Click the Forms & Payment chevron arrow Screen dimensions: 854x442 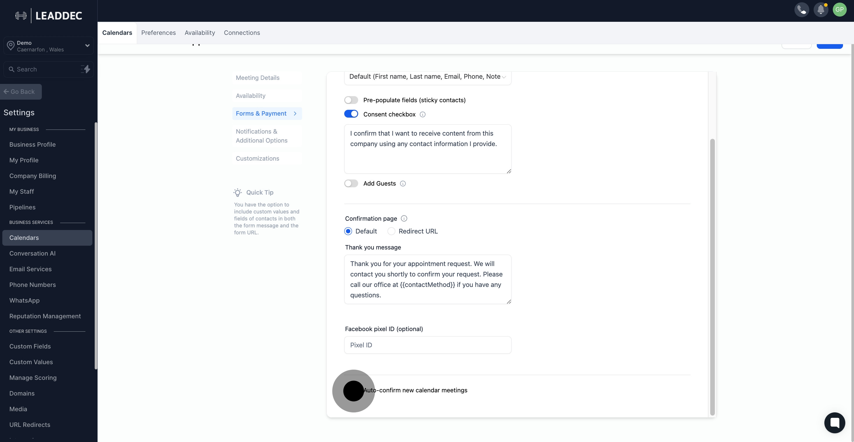(295, 114)
